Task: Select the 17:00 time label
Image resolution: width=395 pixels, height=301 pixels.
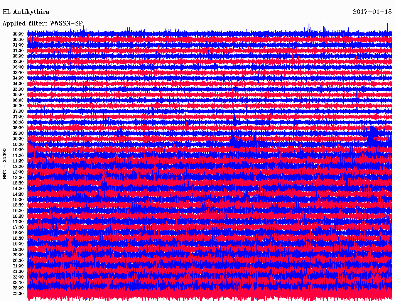Action: click(x=18, y=222)
